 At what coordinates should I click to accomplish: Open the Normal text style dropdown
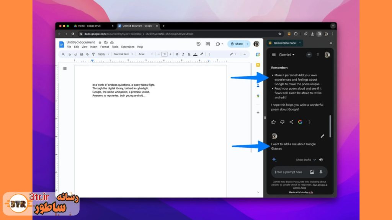pyautogui.click(x=123, y=54)
